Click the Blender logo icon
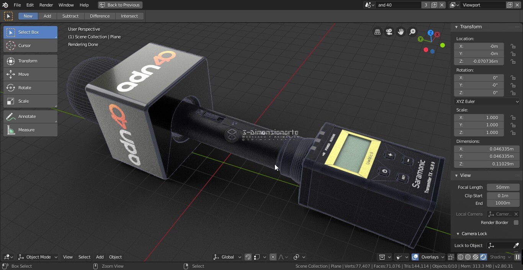This screenshot has height=270, width=523. tap(5, 5)
